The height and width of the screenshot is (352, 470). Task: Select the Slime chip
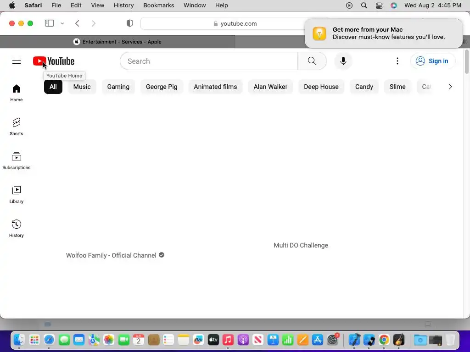click(x=397, y=87)
